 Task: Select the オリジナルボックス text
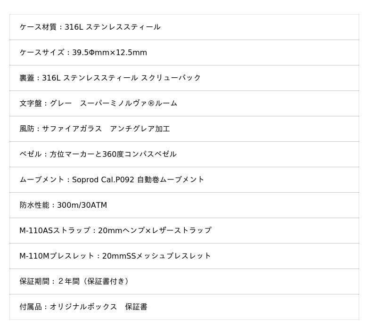point(83,307)
